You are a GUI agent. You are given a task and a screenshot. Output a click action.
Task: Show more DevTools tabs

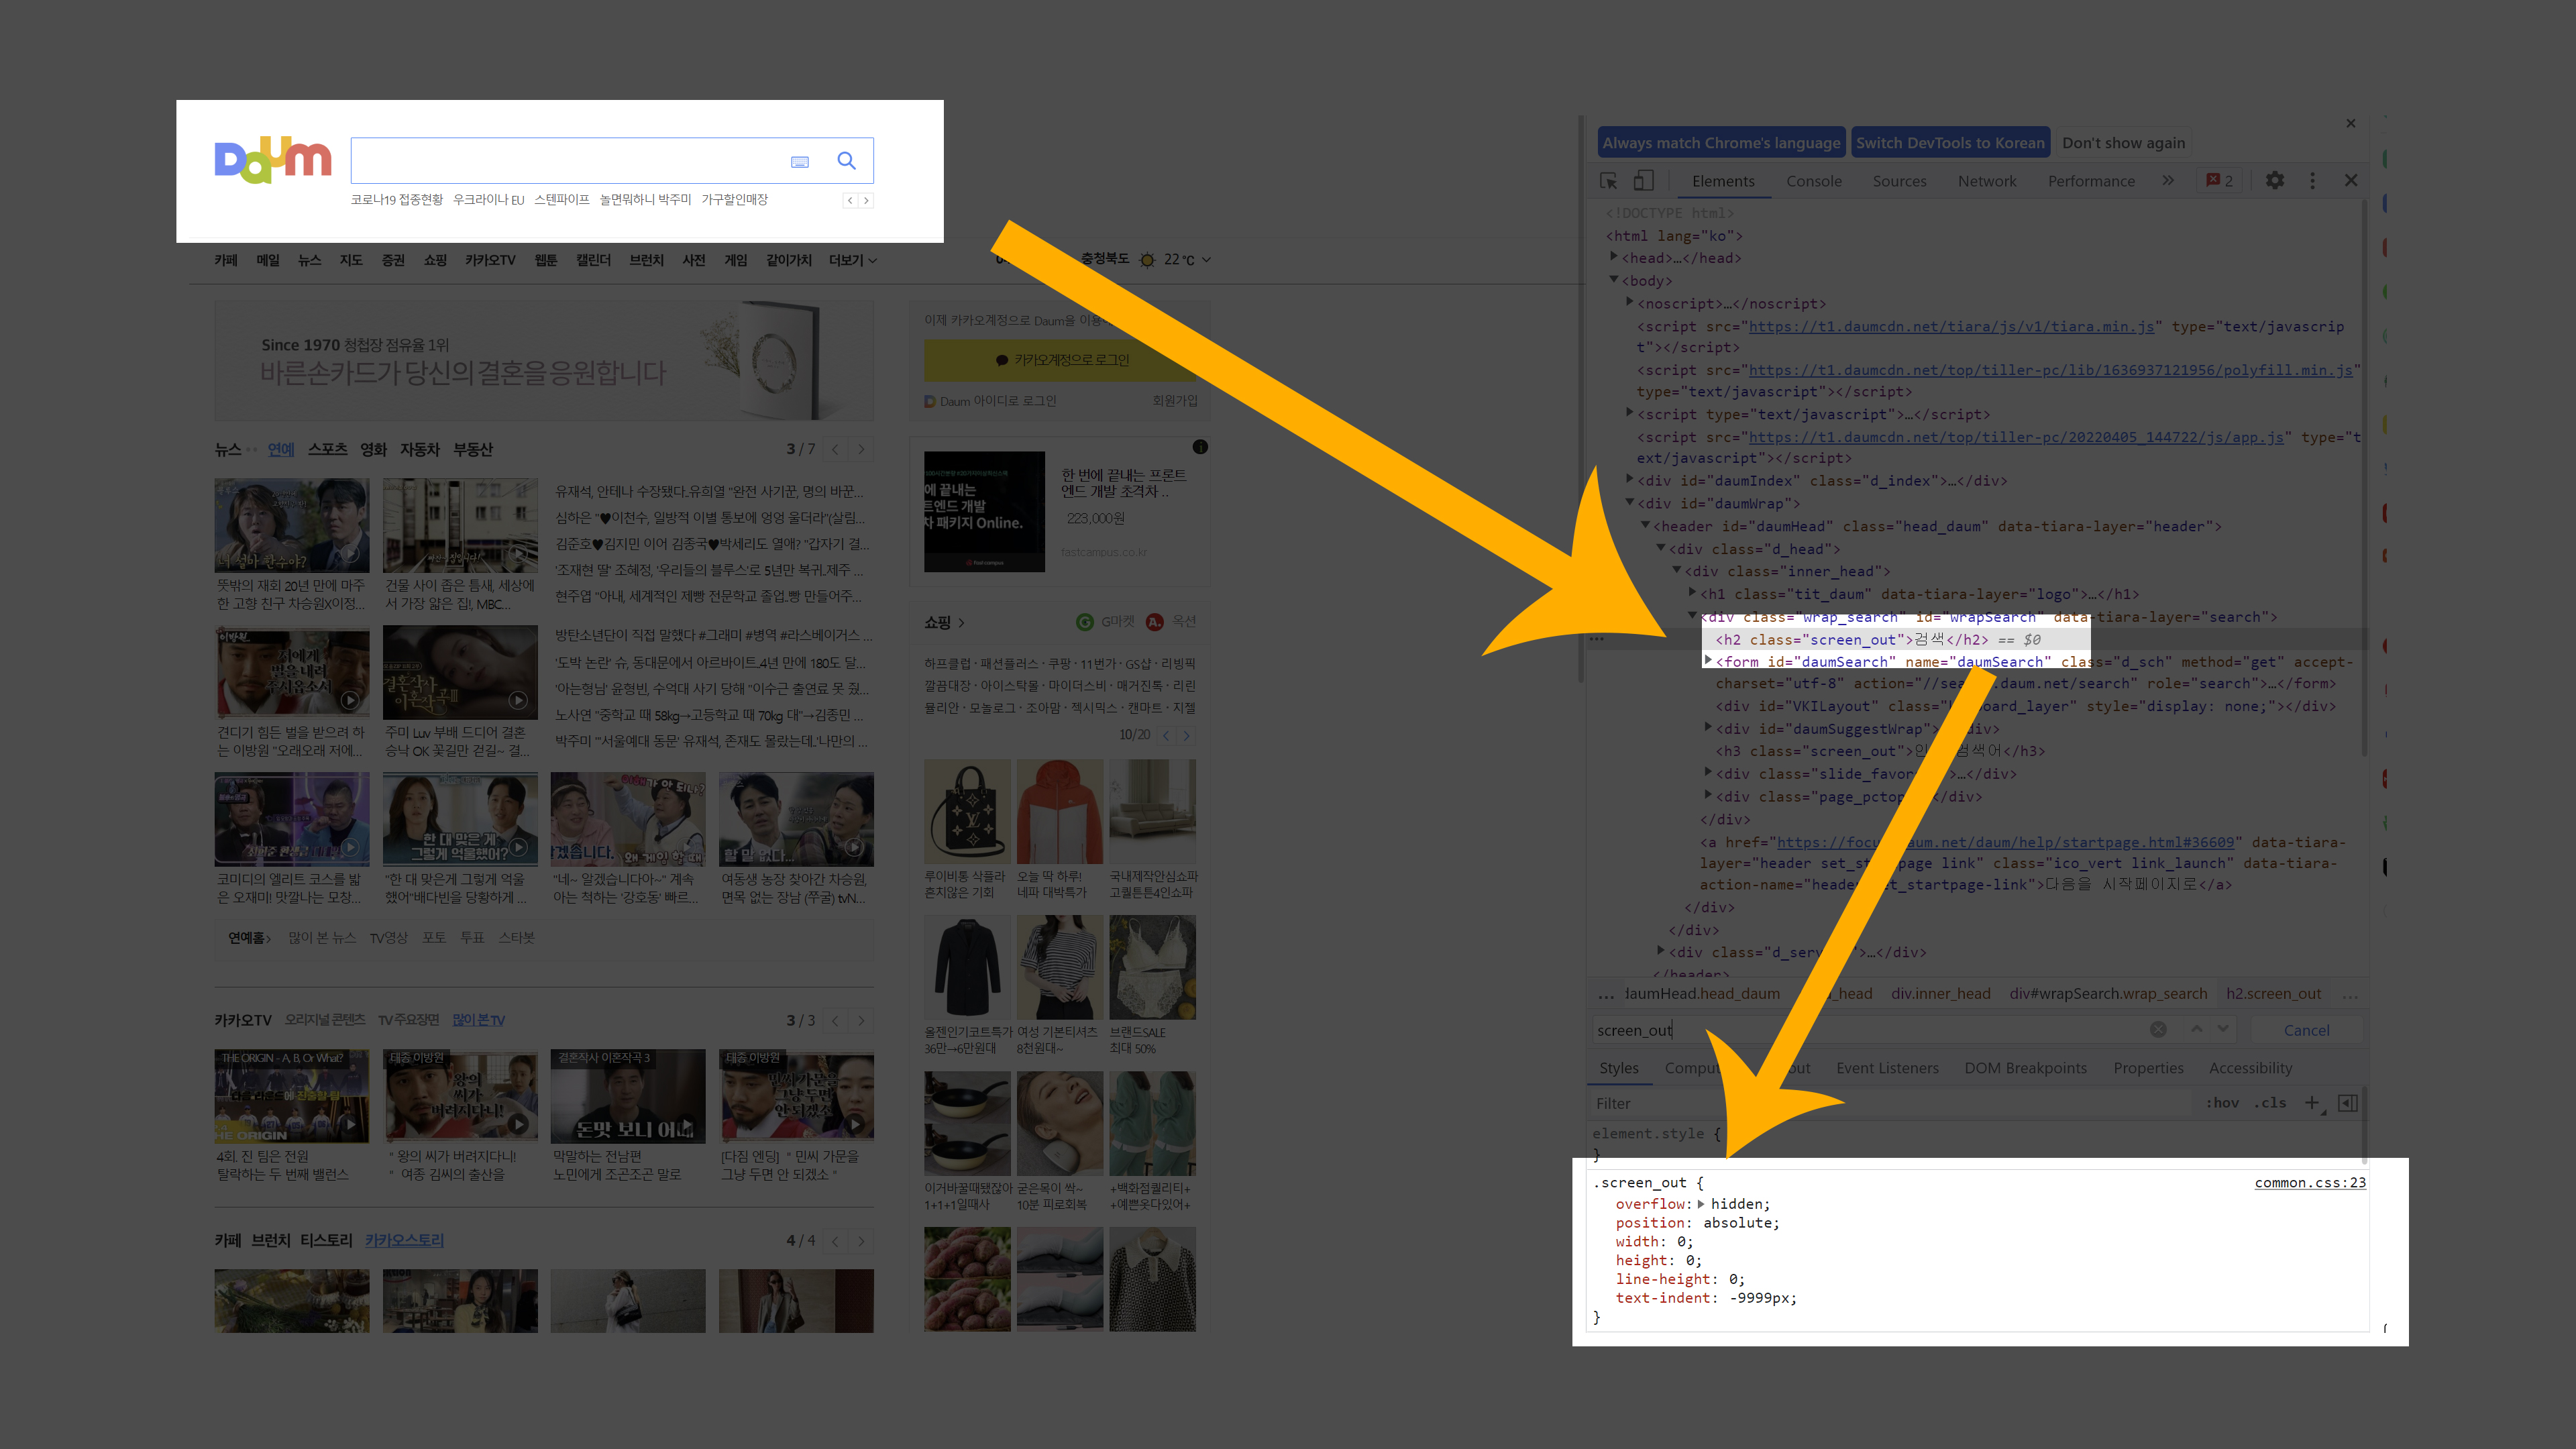[2168, 181]
